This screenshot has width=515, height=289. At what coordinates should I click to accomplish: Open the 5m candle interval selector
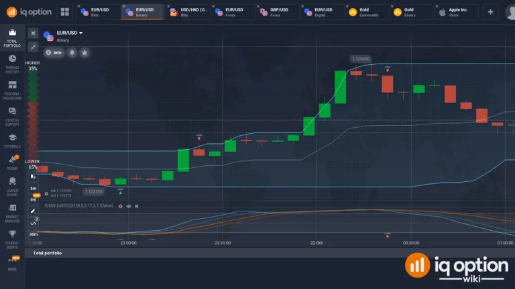(x=33, y=189)
